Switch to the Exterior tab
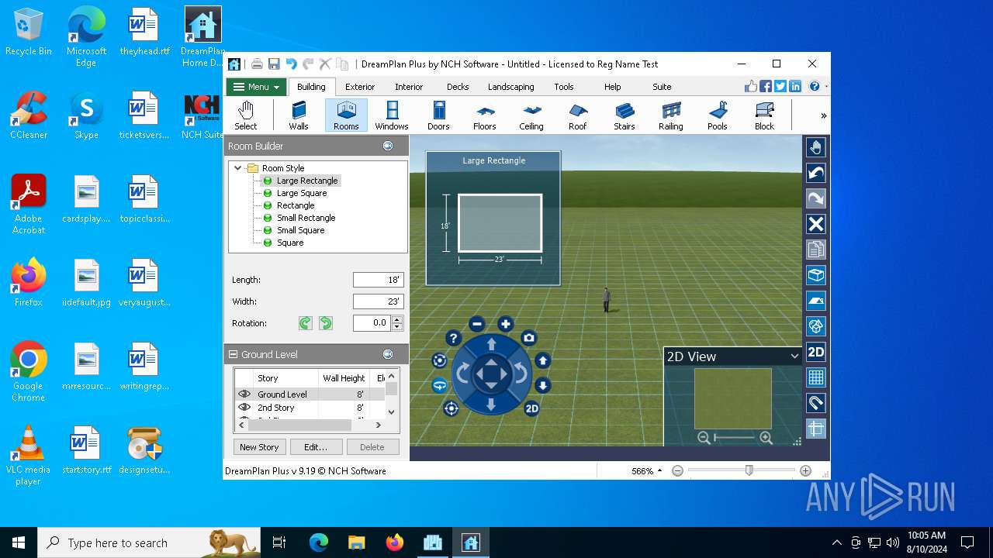 (x=360, y=87)
